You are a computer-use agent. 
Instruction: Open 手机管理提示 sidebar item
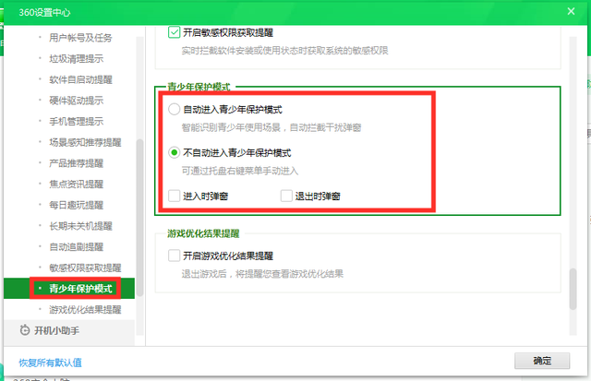tap(76, 121)
